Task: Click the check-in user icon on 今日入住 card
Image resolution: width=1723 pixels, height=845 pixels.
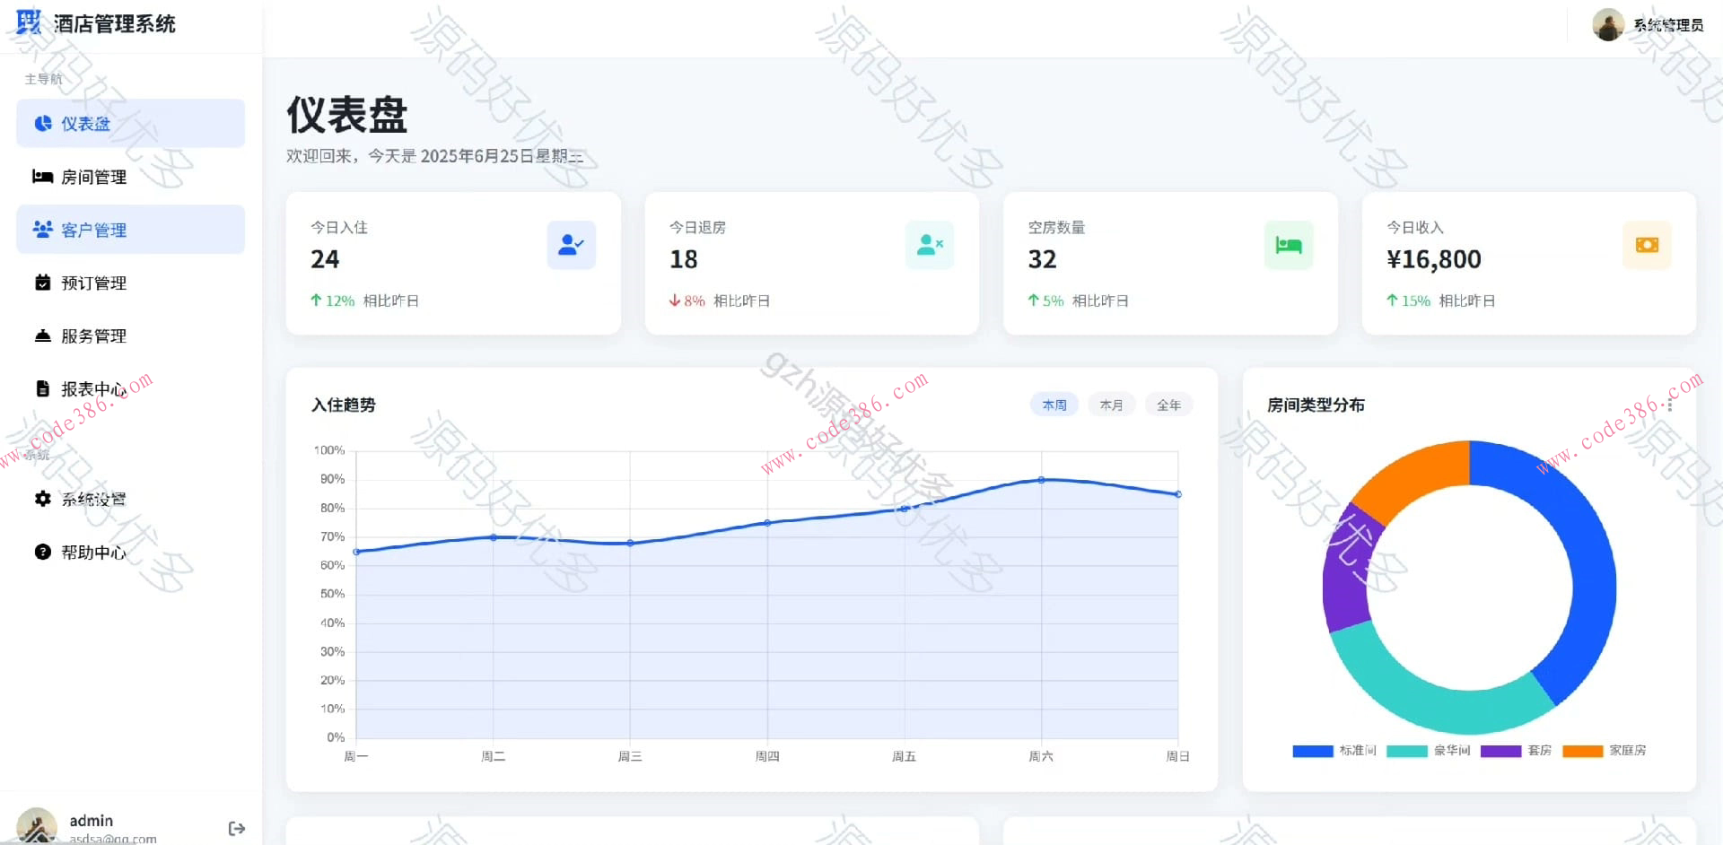Action: (571, 245)
